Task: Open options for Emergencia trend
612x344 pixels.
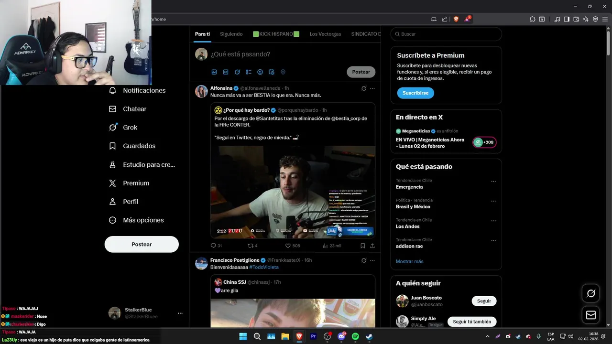Action: [x=493, y=182]
